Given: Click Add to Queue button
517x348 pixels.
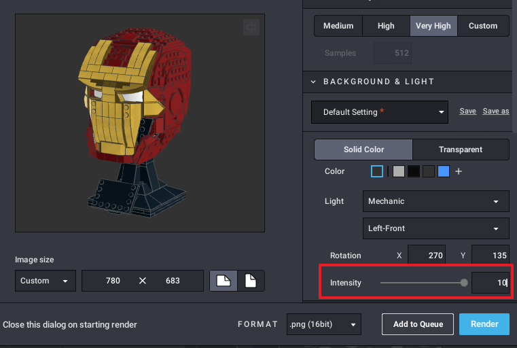Looking at the screenshot, I should [x=418, y=324].
